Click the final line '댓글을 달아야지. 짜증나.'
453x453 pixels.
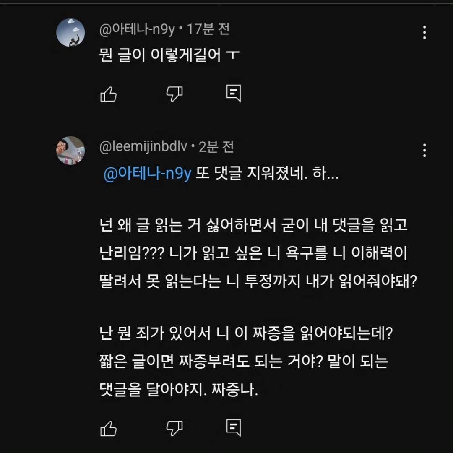(x=179, y=390)
